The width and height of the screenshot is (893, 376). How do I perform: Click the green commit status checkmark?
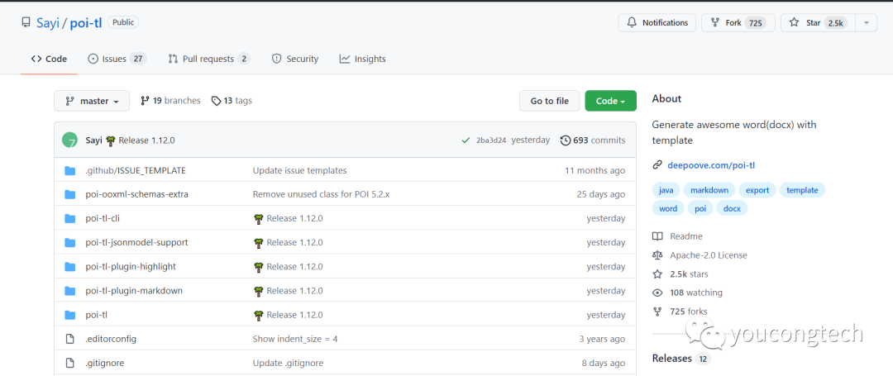[466, 140]
